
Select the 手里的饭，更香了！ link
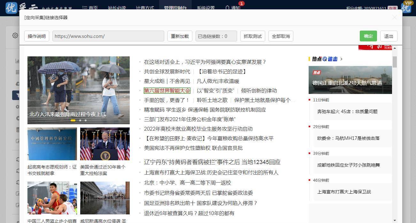point(167,100)
